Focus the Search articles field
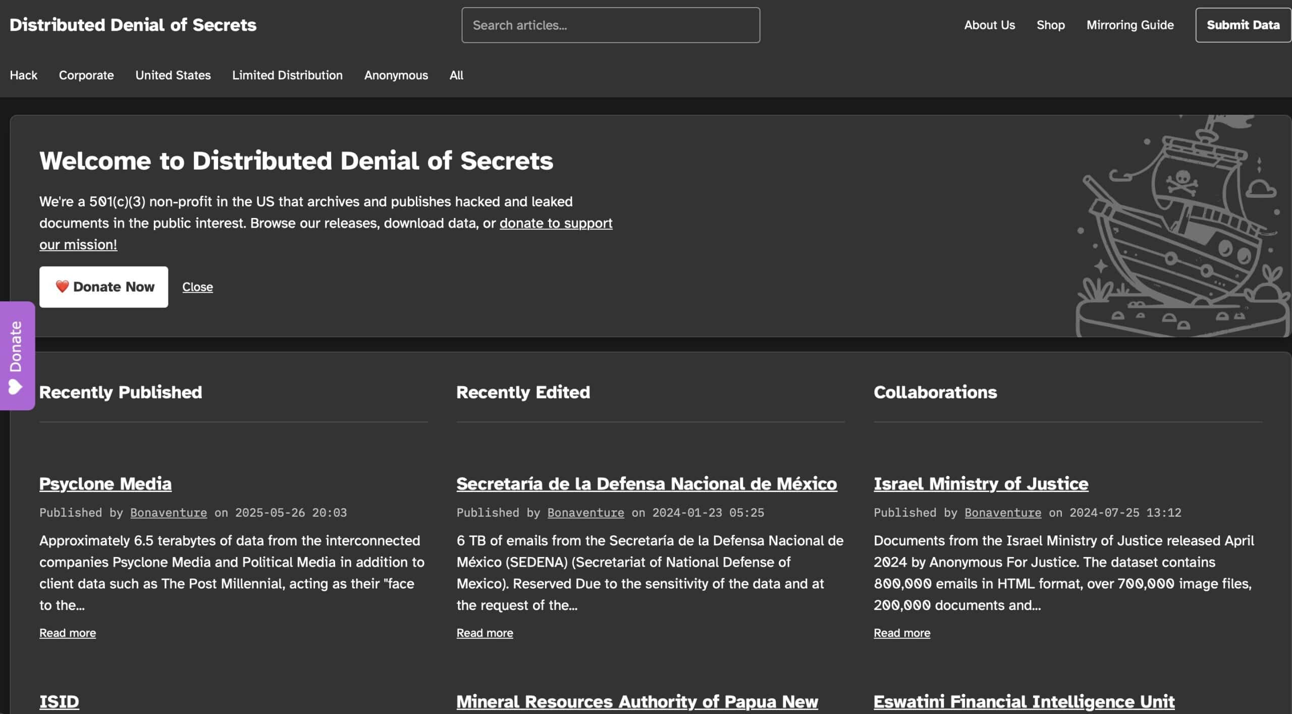1292x714 pixels. pos(611,25)
